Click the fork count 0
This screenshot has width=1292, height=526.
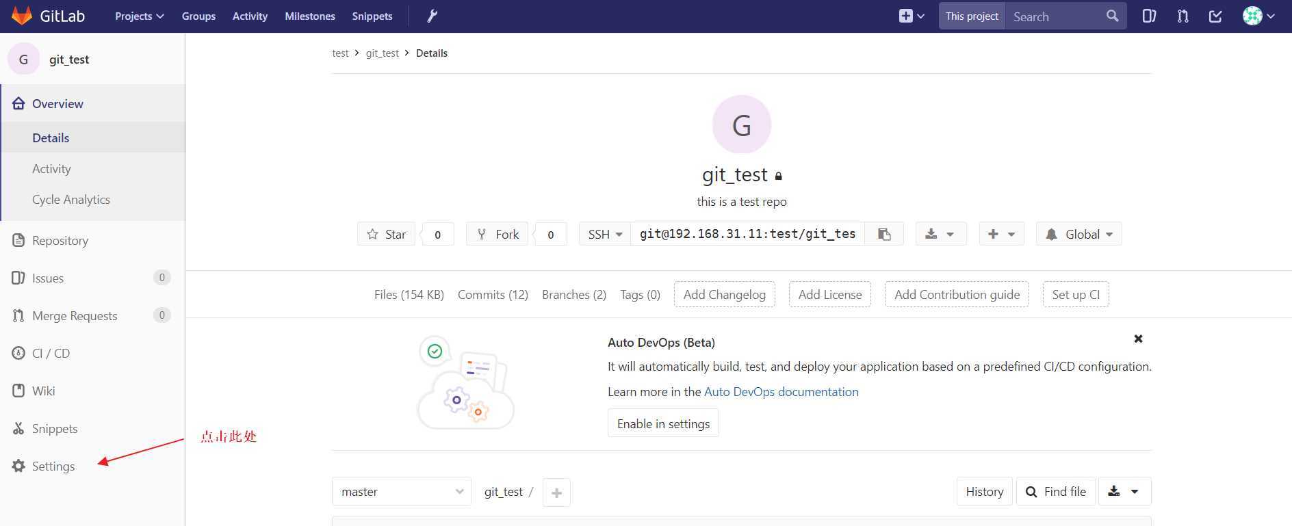tap(551, 235)
